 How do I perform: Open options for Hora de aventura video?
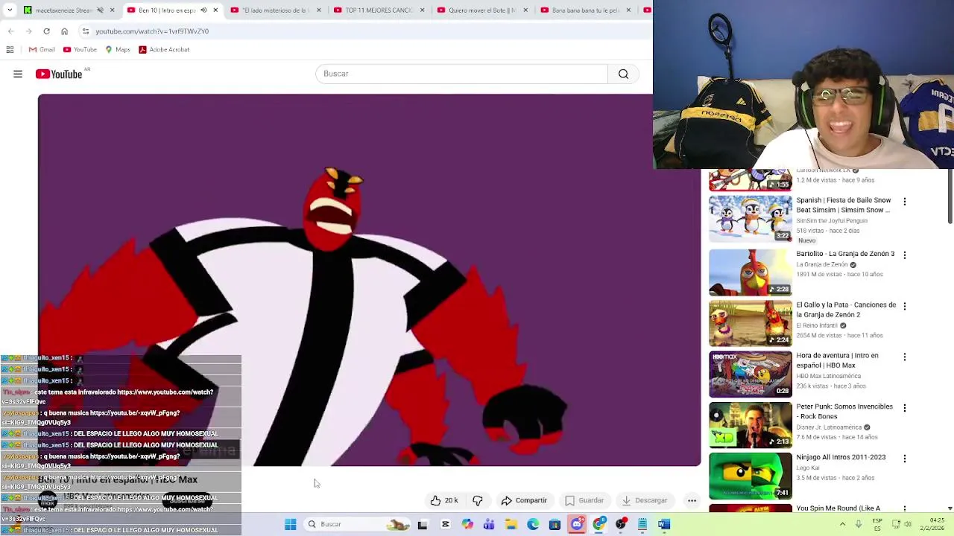click(x=904, y=357)
